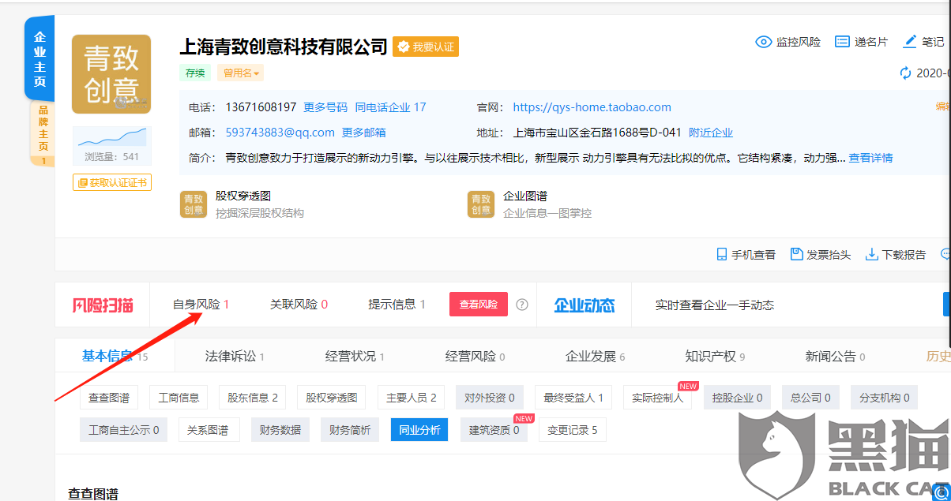Select the 建筑资质 0 button

click(494, 430)
